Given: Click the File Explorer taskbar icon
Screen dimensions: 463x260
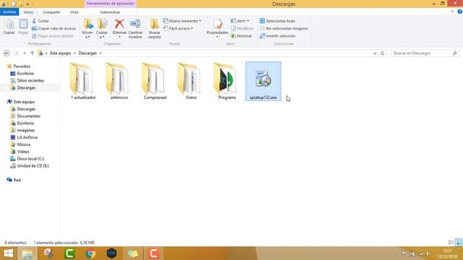Looking at the screenshot, I should point(27,253).
